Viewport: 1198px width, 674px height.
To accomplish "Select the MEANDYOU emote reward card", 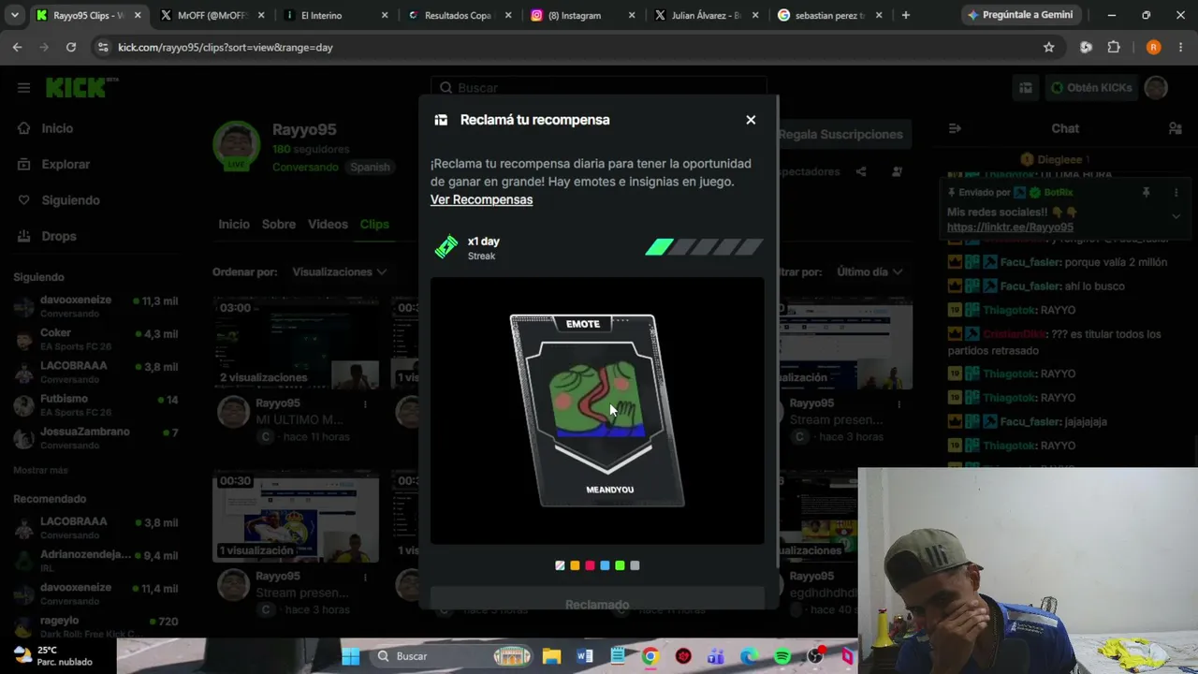I will [597, 410].
